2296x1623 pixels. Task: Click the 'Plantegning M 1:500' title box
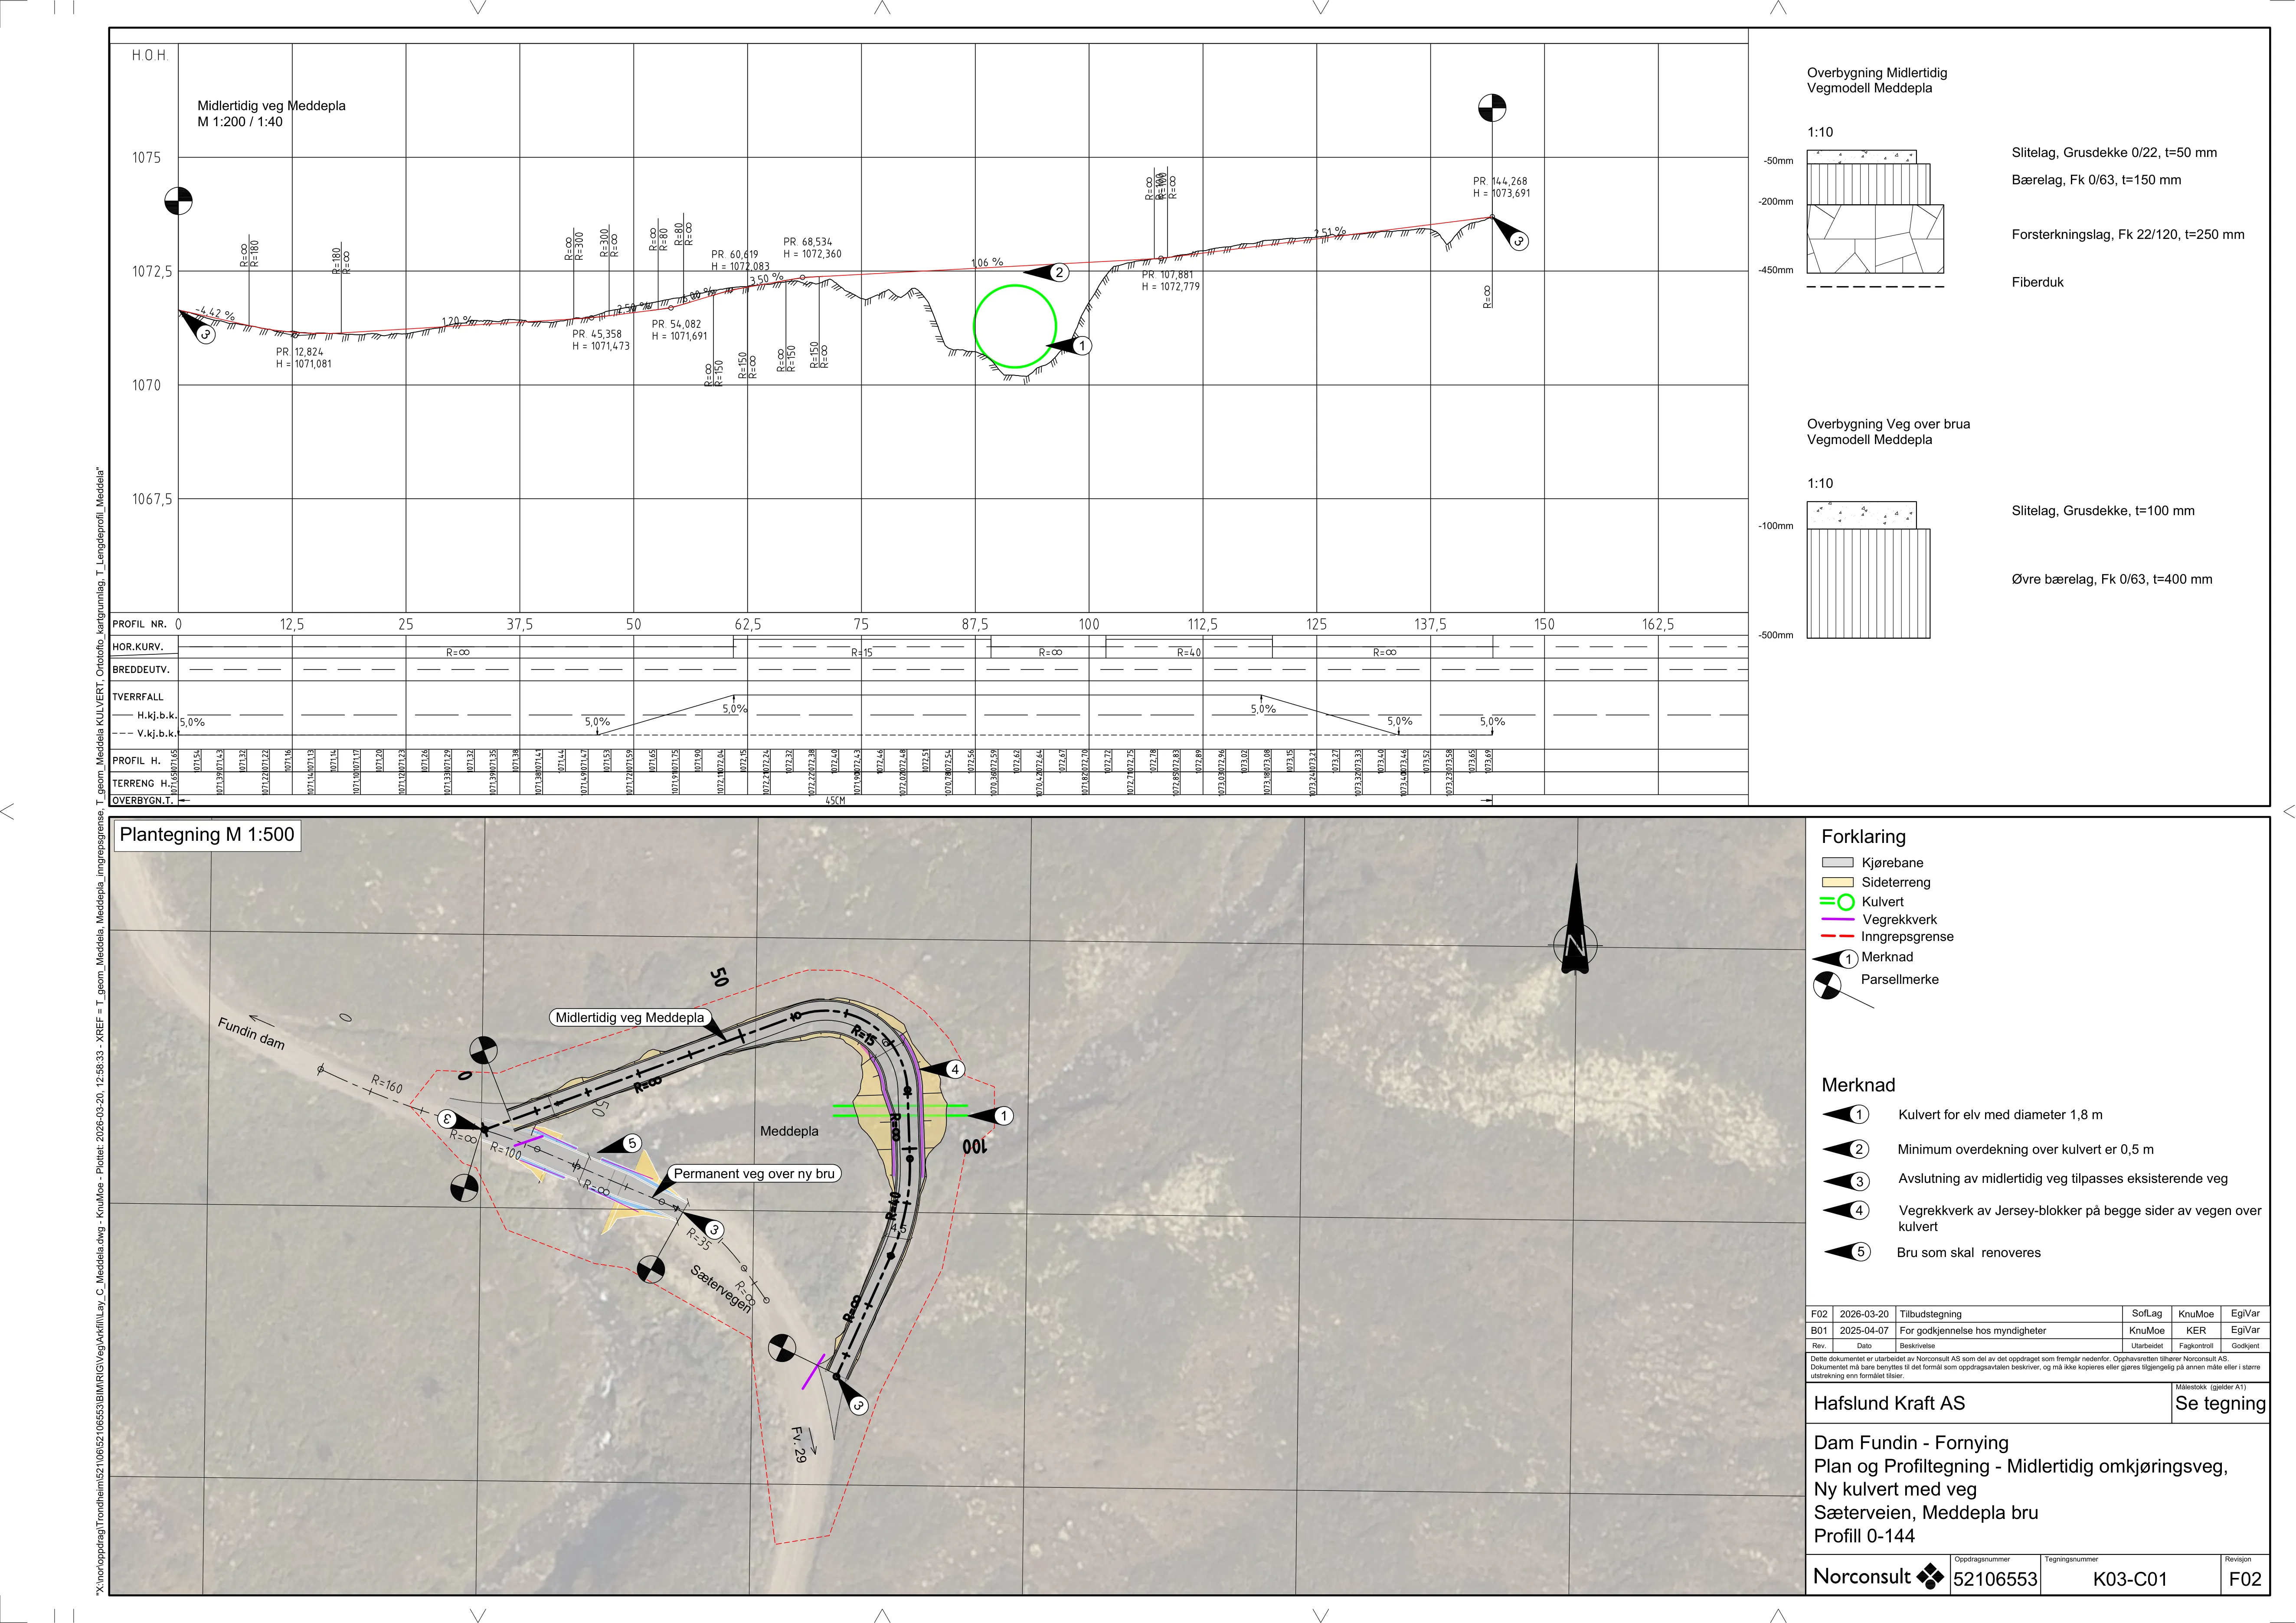click(x=207, y=835)
